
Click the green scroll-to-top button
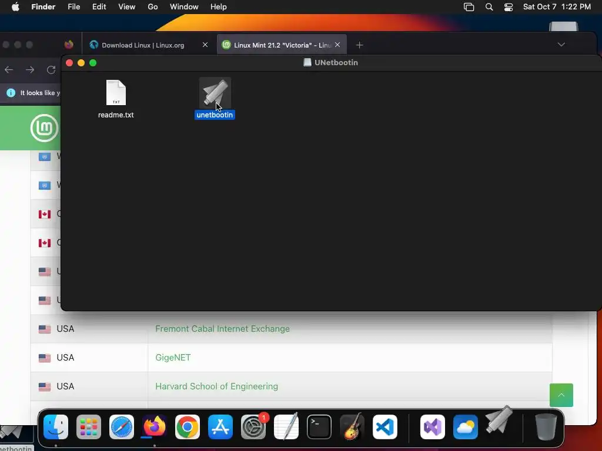(561, 395)
